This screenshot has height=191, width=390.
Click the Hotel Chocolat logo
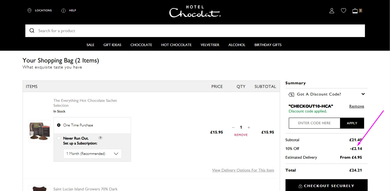195,11
